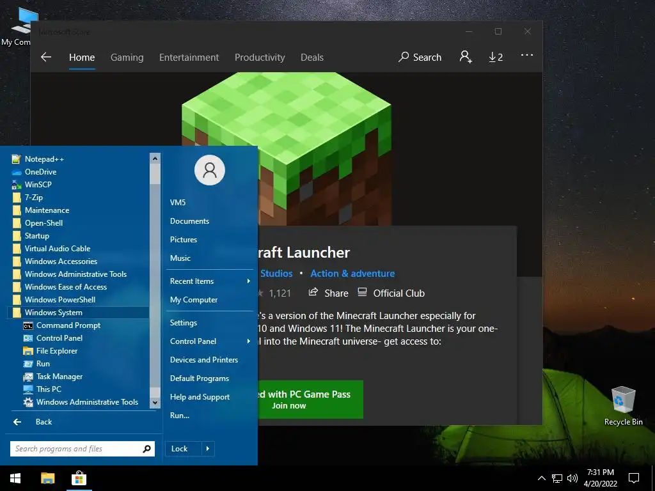Select the Home tab in Store
Screen dimensions: 655x491
coord(82,58)
